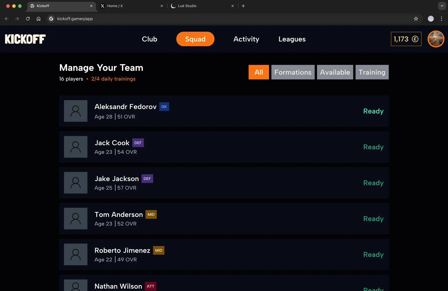Filter squad by Available players
Viewport: 448px width, 291px height.
(335, 72)
